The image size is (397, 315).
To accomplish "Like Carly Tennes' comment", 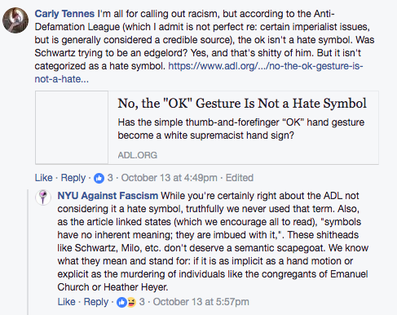I will (x=43, y=178).
